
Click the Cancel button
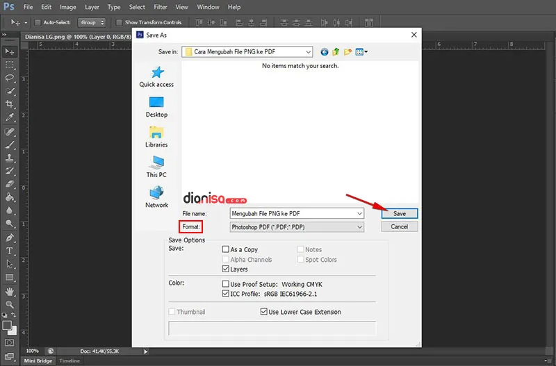399,227
